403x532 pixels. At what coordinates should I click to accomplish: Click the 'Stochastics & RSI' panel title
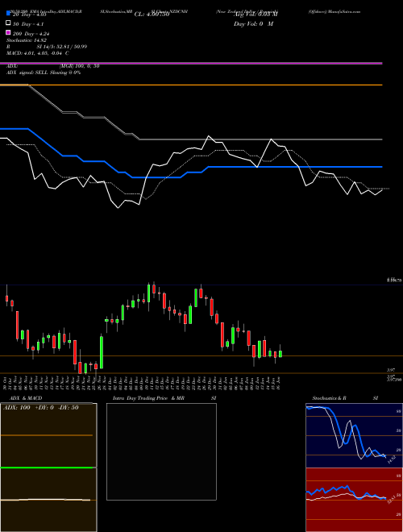pyautogui.click(x=345, y=398)
